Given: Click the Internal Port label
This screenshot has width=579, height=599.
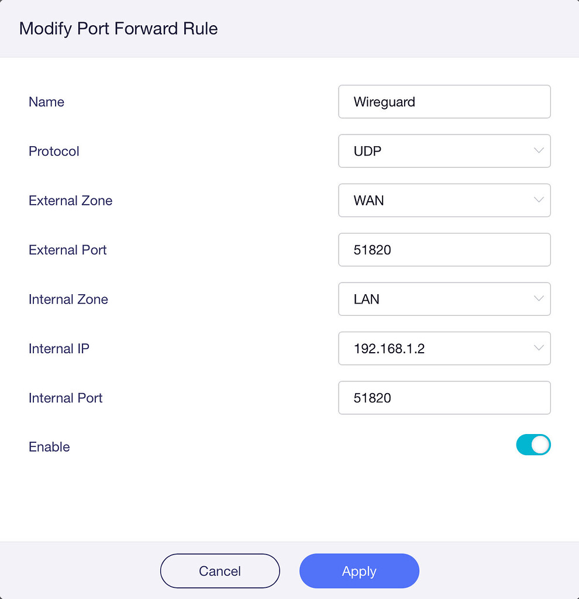Looking at the screenshot, I should pyautogui.click(x=66, y=398).
